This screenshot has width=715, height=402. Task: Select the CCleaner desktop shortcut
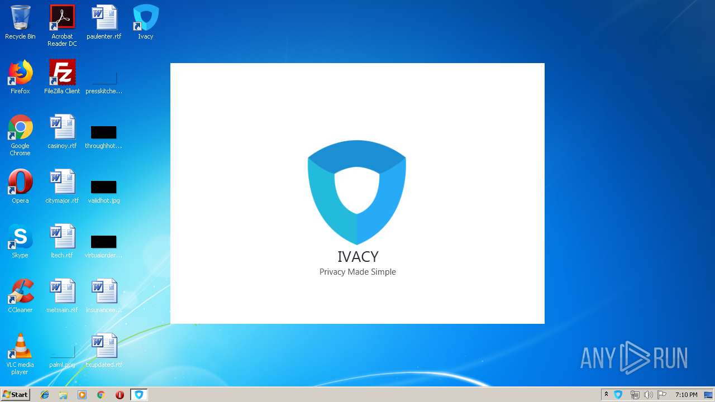[20, 296]
